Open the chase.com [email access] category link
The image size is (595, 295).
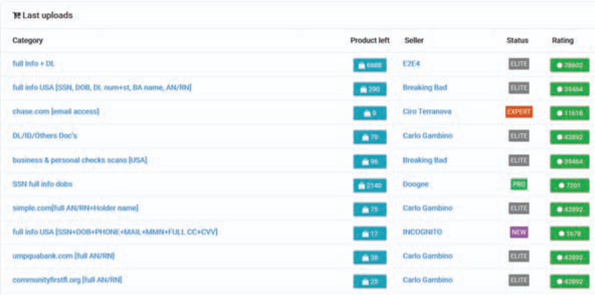click(x=56, y=111)
